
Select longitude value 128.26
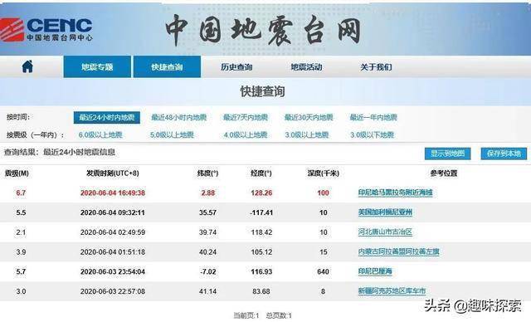[261, 193]
